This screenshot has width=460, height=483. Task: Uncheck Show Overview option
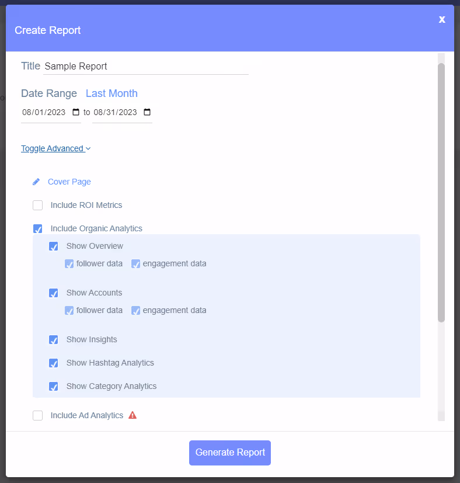53,246
